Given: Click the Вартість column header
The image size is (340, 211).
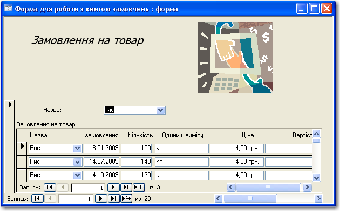Looking at the screenshot, I should [302, 135].
